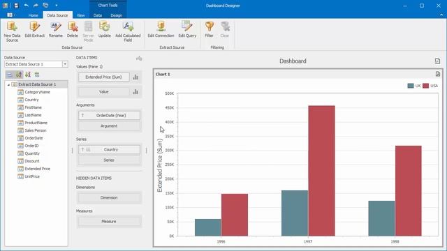Click the hidden Dimension placeholder
Screen dimensions: 447x251
click(x=109, y=197)
